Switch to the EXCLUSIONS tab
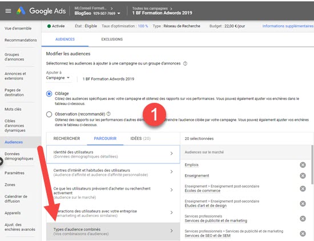This screenshot has width=314, height=241. (112, 39)
